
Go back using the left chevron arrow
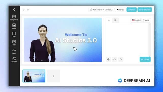pos(14,10)
